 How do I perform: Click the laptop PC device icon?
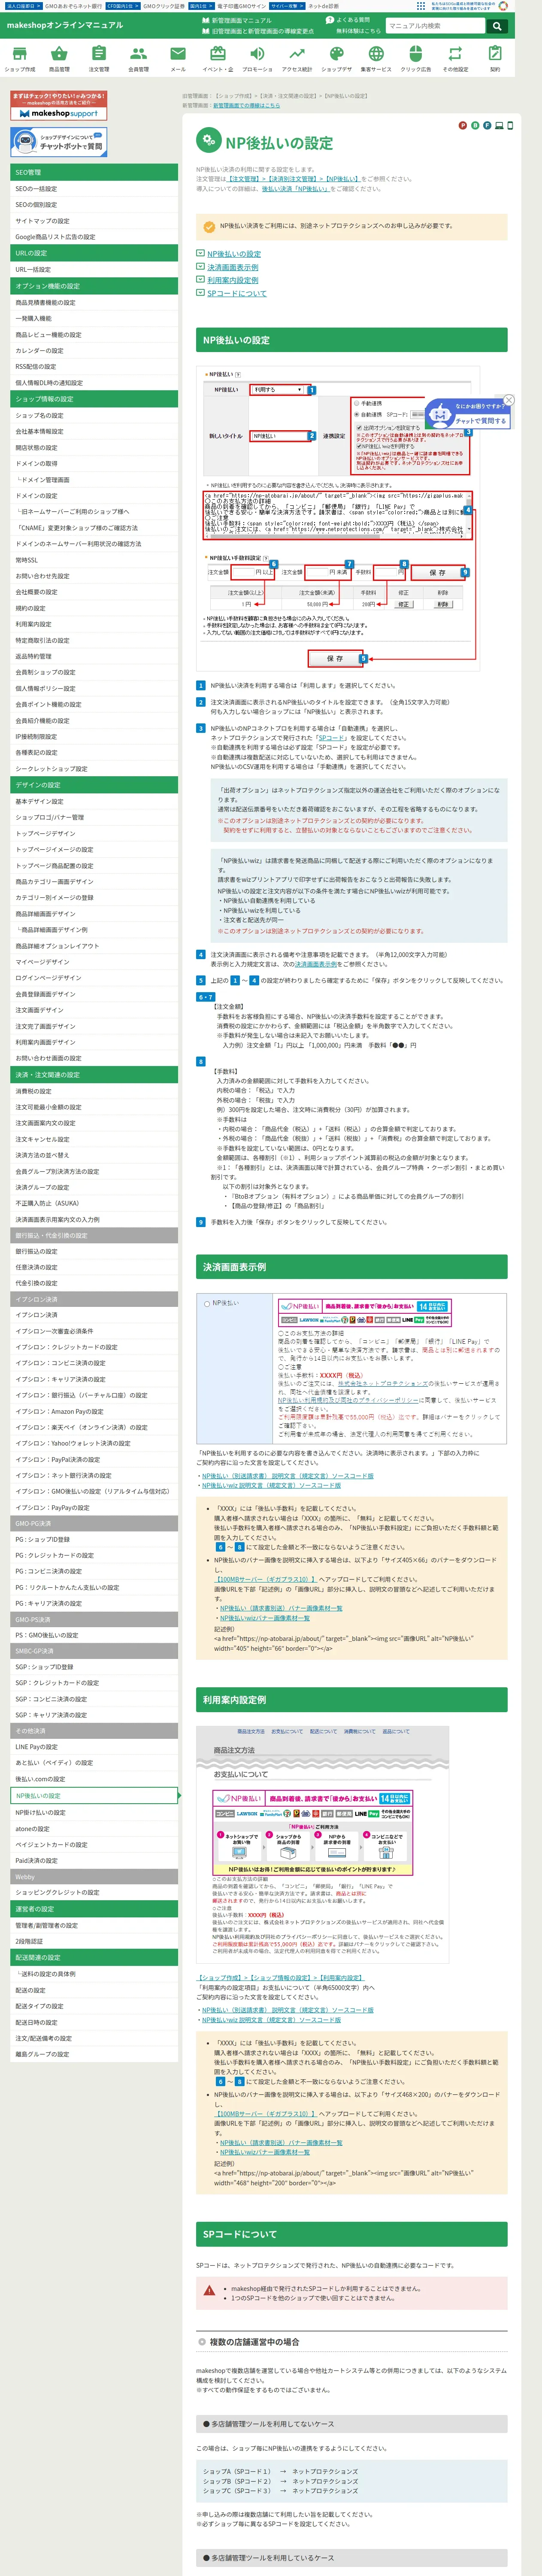click(x=499, y=125)
